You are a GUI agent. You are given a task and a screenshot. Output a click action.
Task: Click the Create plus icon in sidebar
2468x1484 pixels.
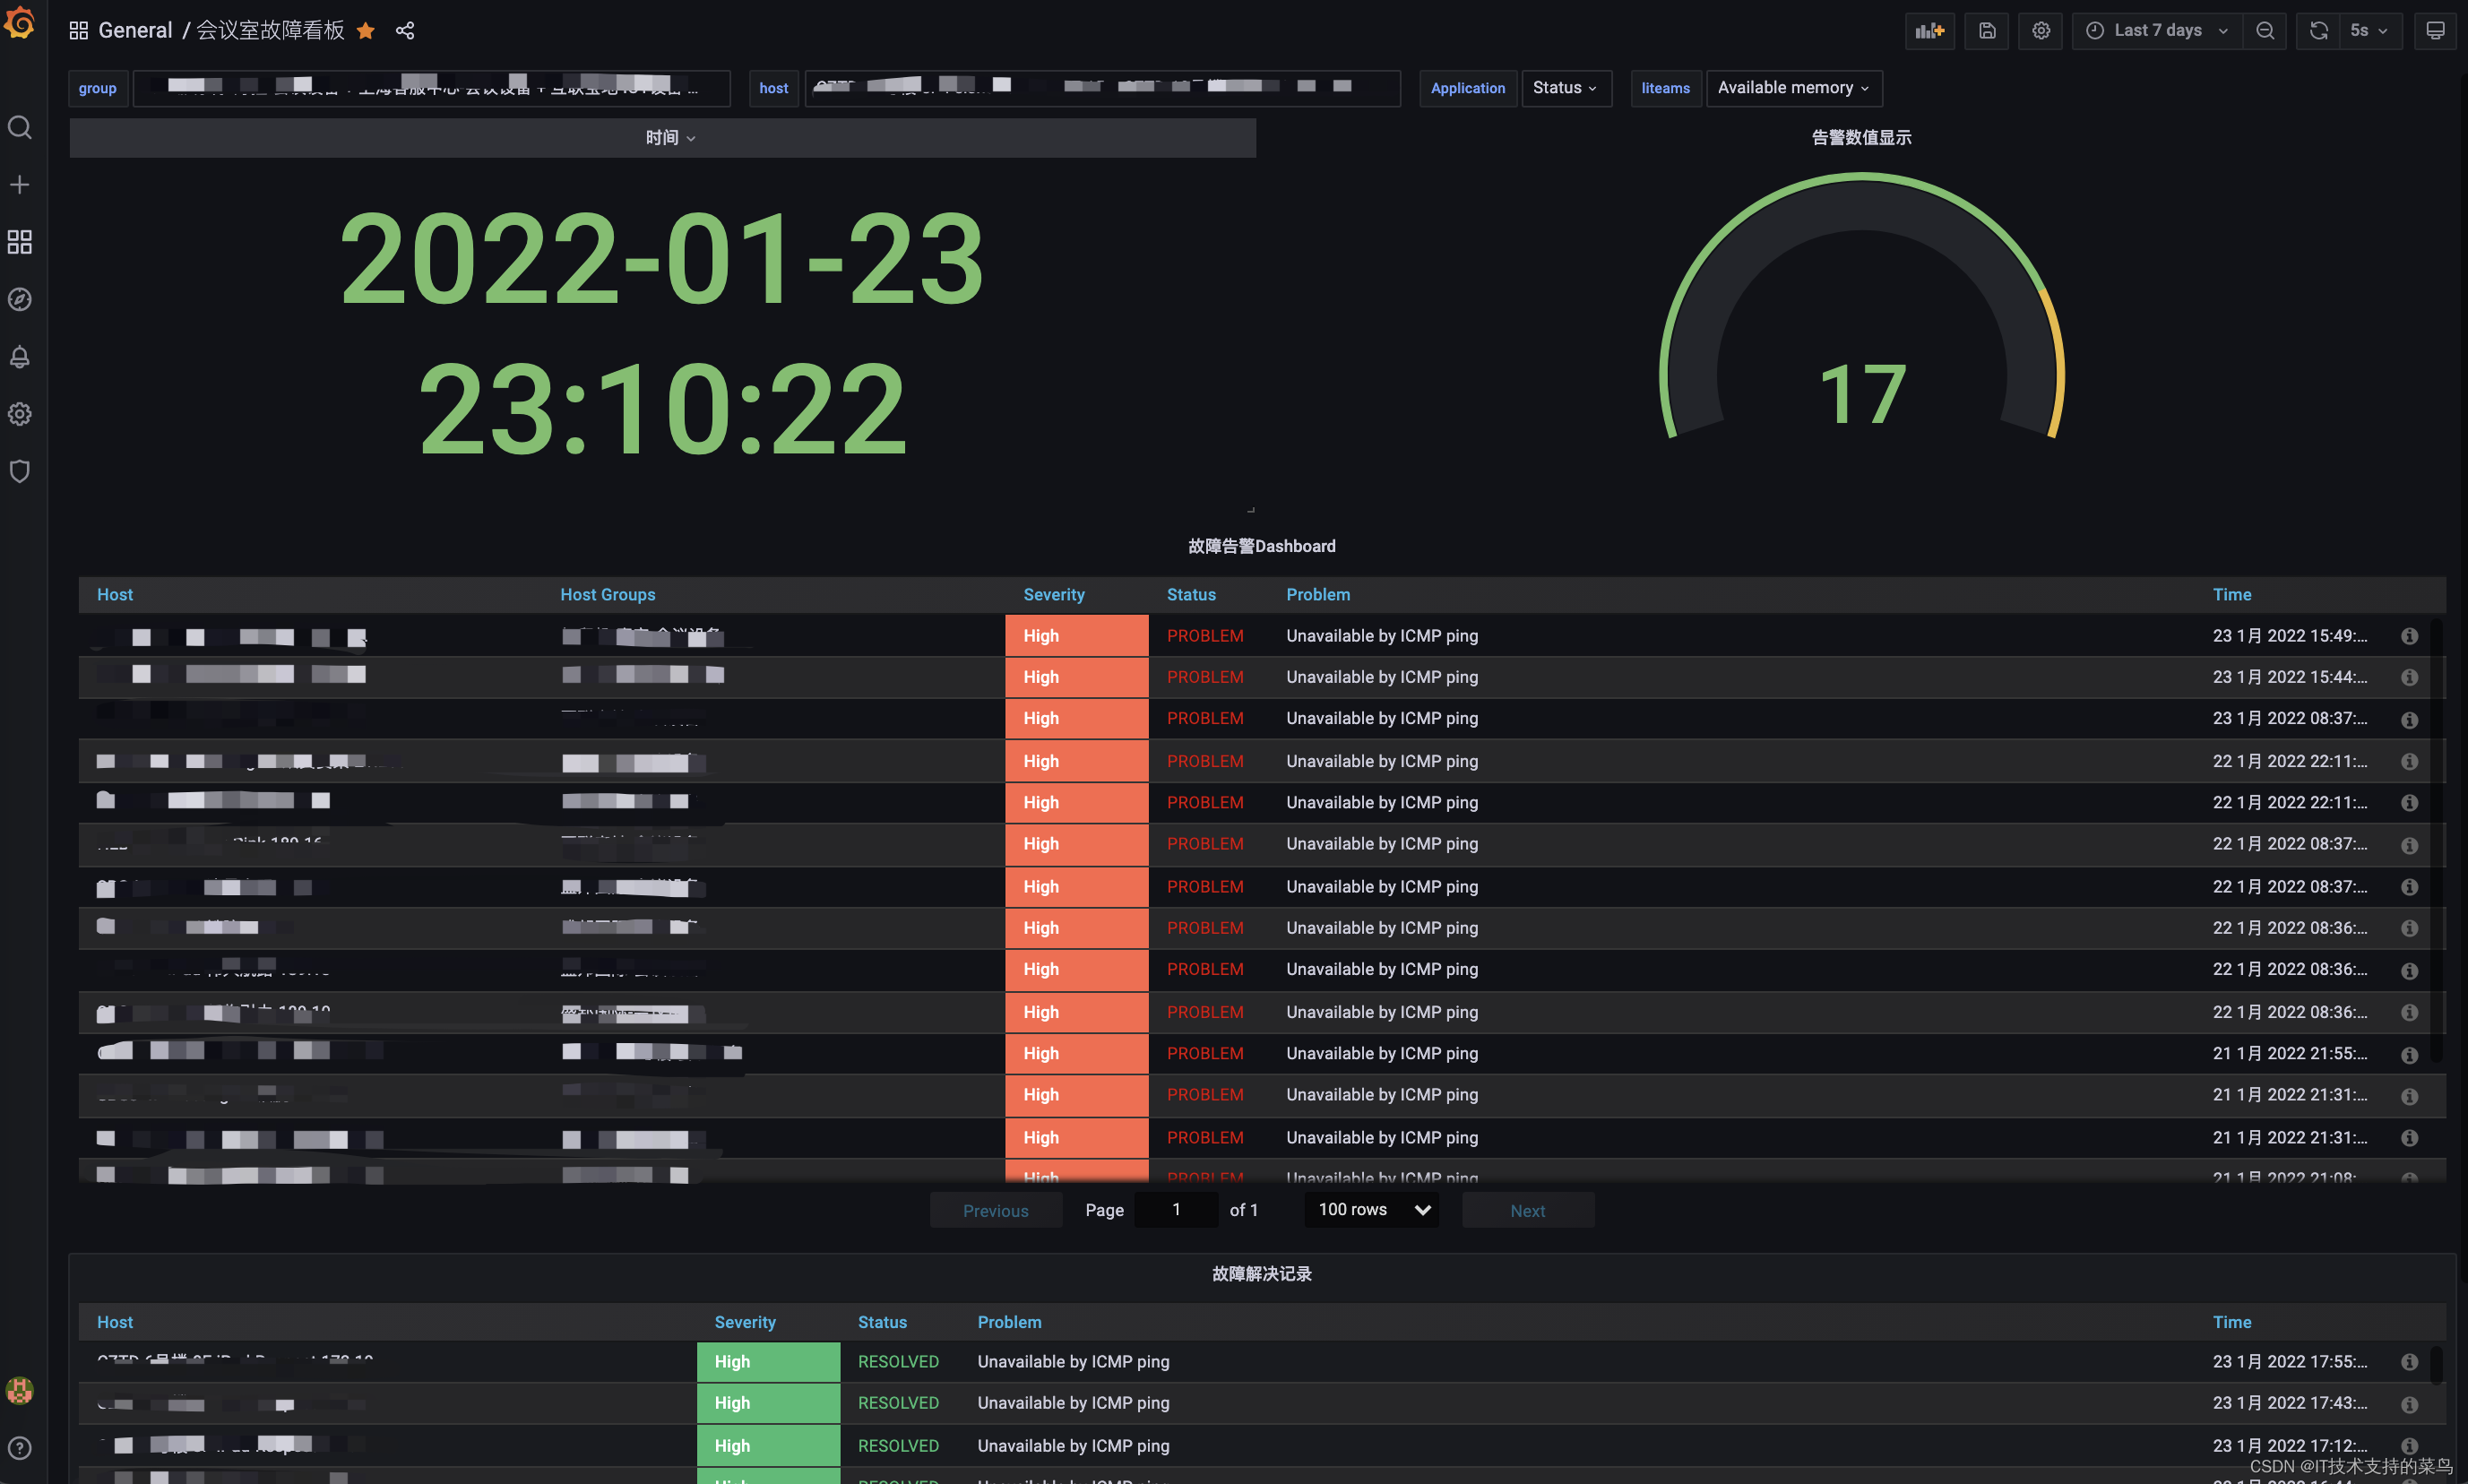19,185
